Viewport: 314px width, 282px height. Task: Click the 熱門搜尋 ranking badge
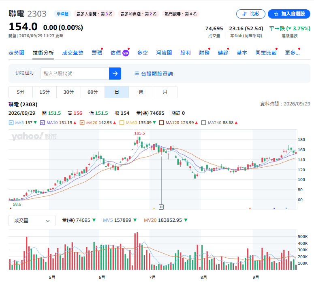click(180, 14)
